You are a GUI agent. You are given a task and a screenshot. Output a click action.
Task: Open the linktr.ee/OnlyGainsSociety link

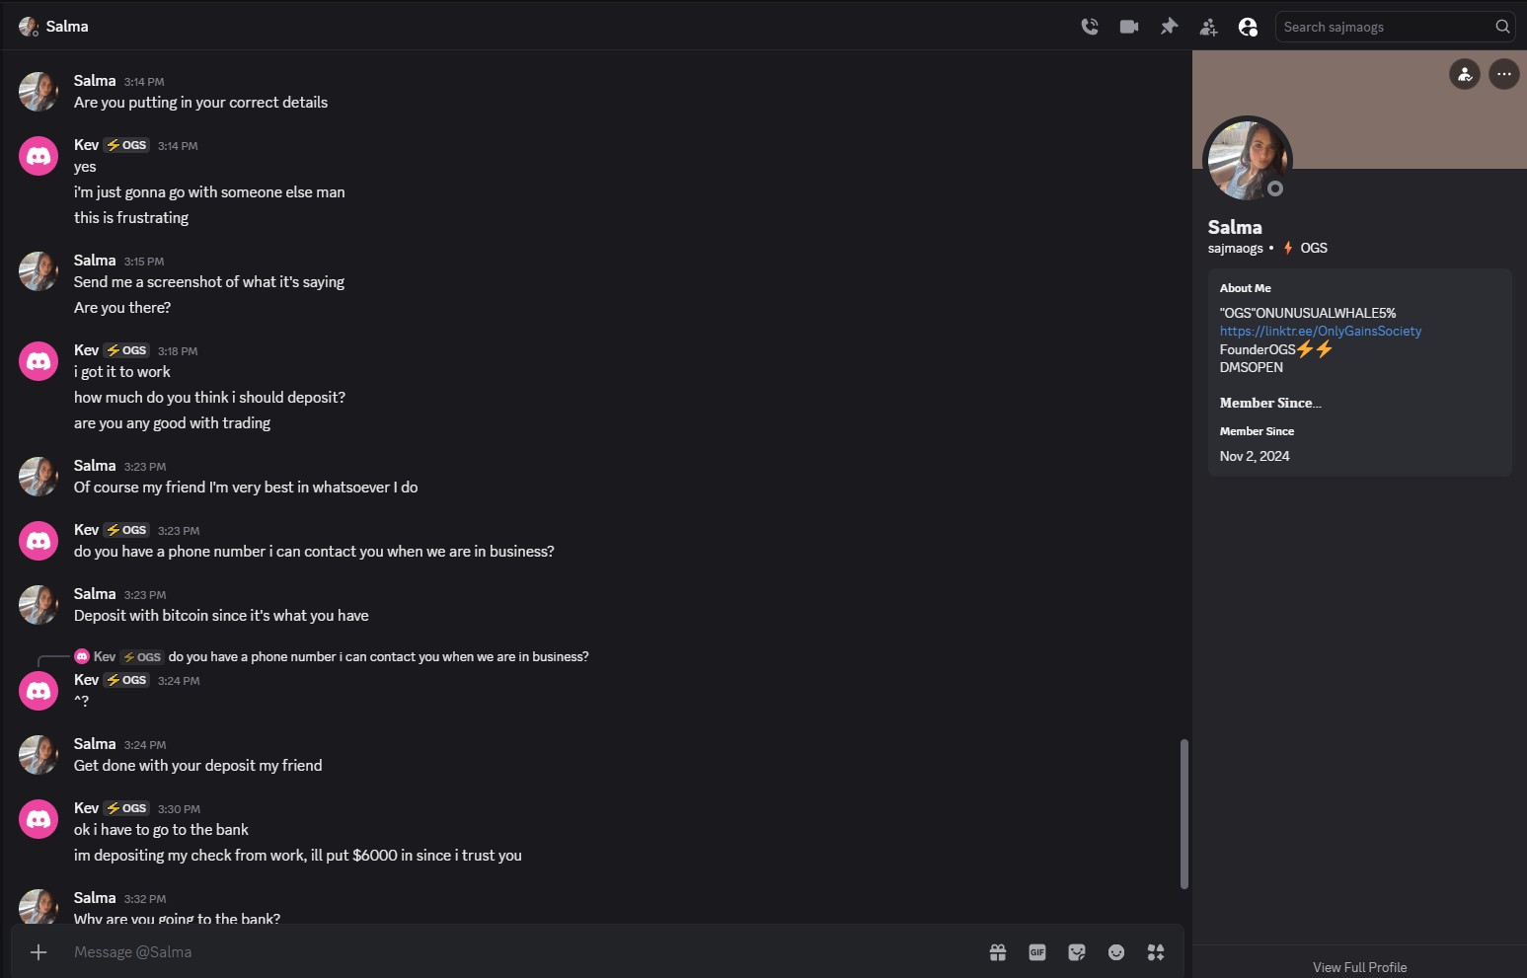[1320, 332]
